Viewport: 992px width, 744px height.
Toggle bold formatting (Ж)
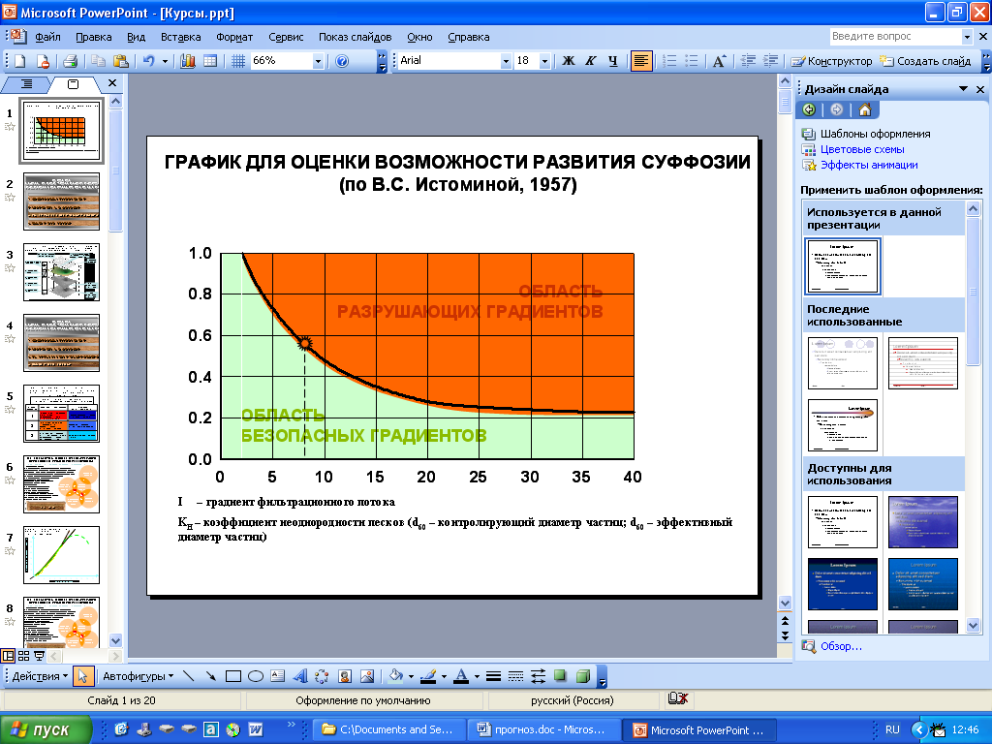coord(568,61)
